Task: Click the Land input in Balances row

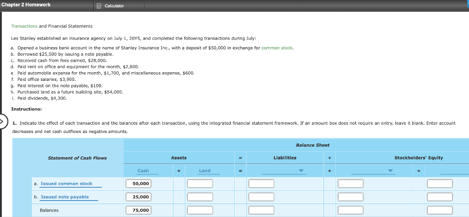Action: (200, 210)
